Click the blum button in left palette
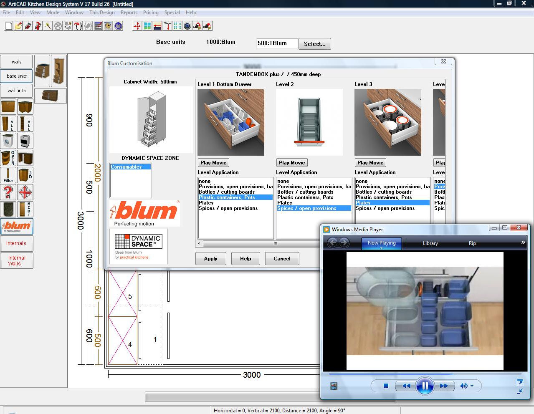This screenshot has width=534, height=414. pos(17,227)
